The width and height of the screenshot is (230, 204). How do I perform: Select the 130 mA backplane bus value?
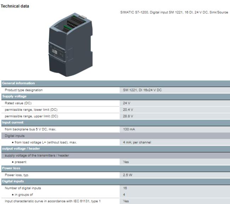pyautogui.click(x=129, y=129)
